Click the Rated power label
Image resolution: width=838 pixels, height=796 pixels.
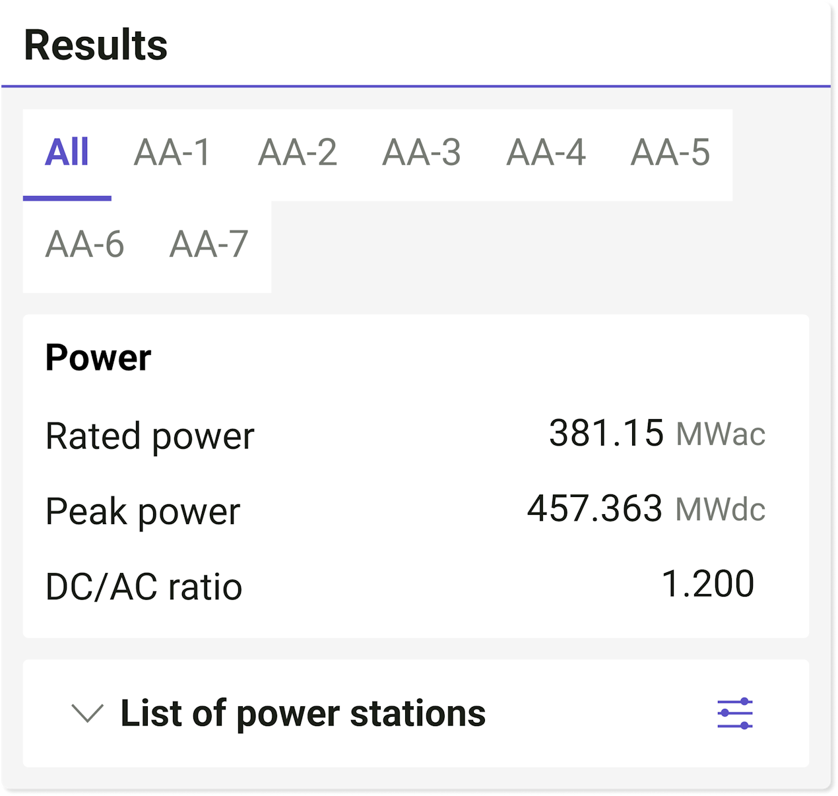150,436
